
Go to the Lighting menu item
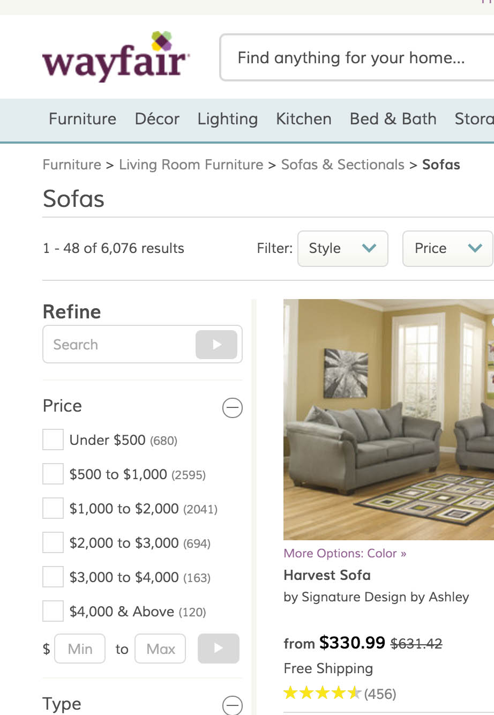(227, 119)
